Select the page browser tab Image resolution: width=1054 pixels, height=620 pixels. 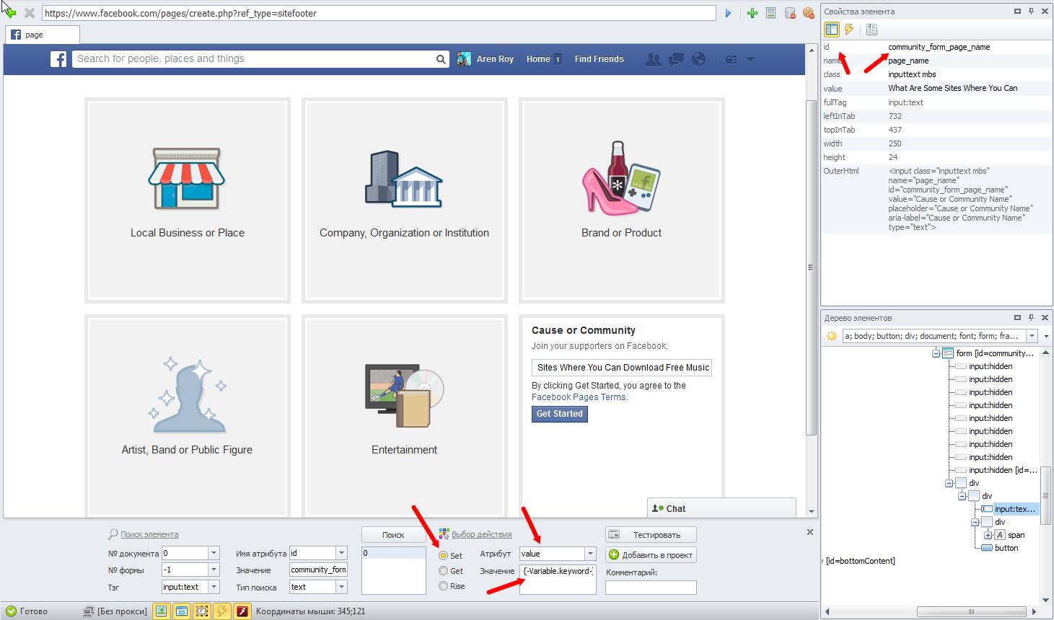pyautogui.click(x=43, y=35)
